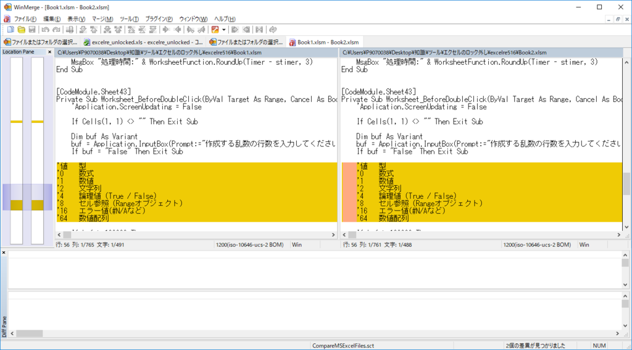The image size is (632, 350).
Task: Switch to the excelre_unlocked.xls tab
Action: pos(143,42)
